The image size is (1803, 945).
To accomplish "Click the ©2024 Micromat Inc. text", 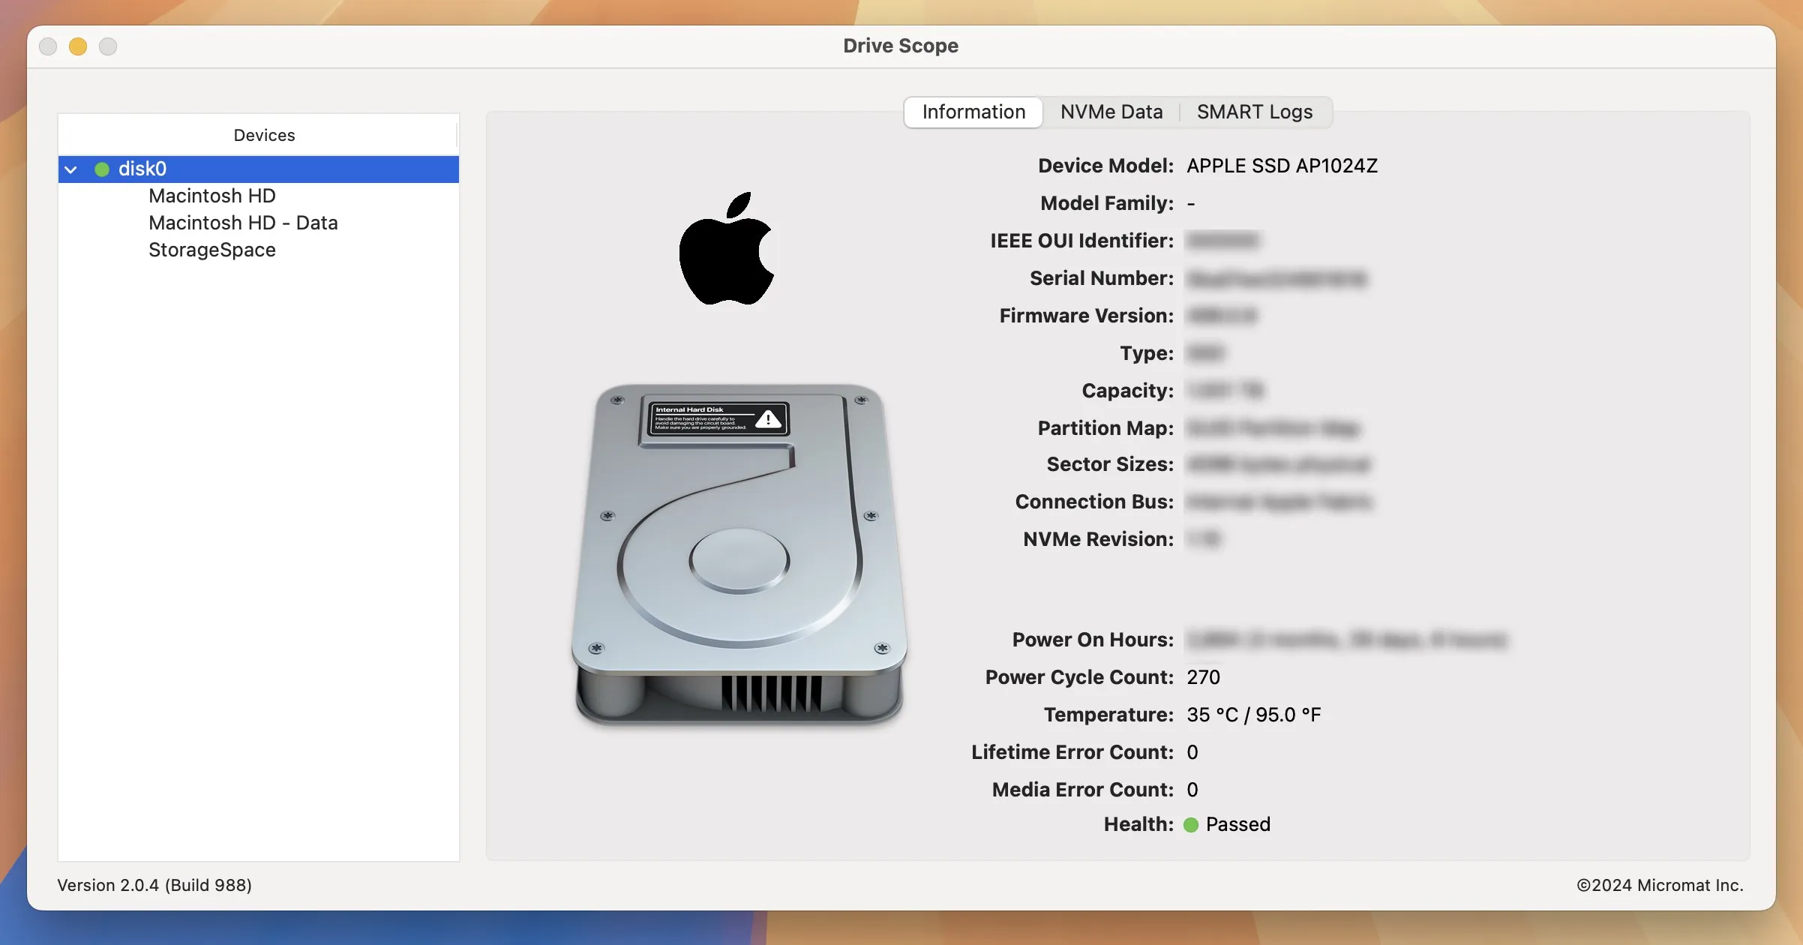I will pos(1660,885).
